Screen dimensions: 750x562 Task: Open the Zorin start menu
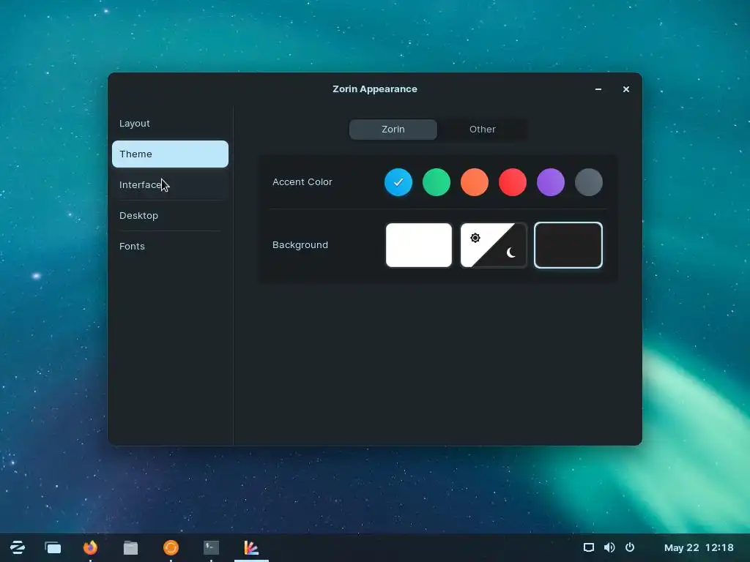point(18,547)
